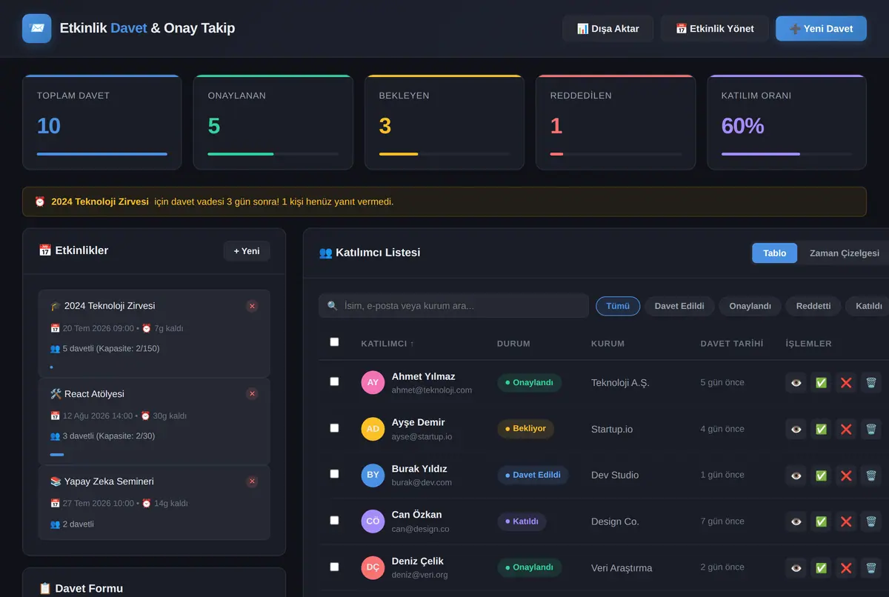Tick the checkbox for Can Özkan
The width and height of the screenshot is (889, 597).
tap(334, 521)
